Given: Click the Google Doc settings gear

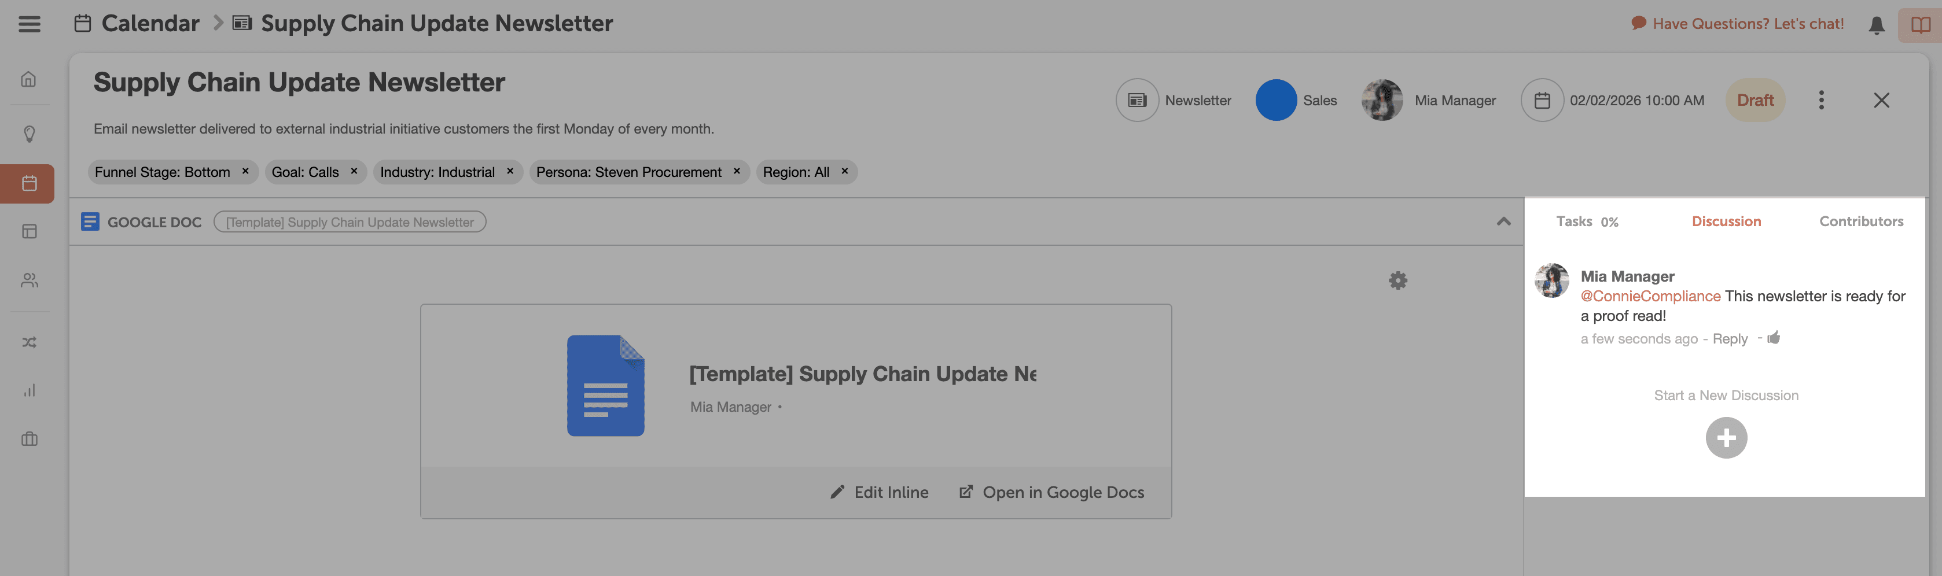Looking at the screenshot, I should (x=1397, y=281).
